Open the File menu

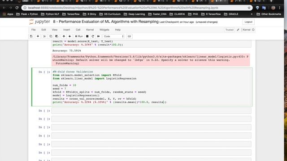33,30
